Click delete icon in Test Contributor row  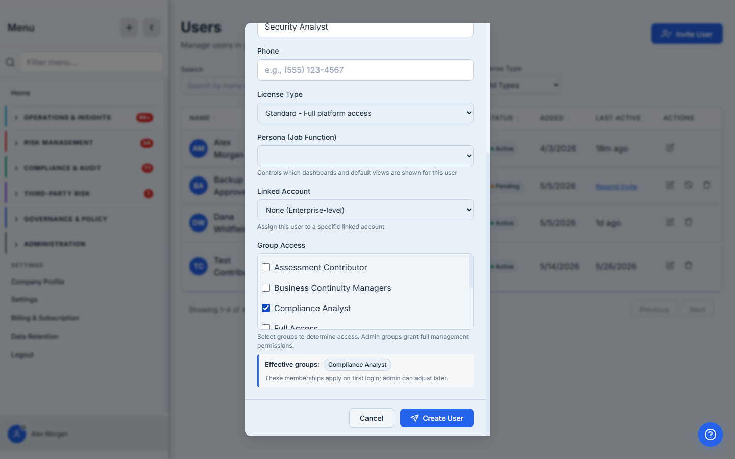click(689, 265)
